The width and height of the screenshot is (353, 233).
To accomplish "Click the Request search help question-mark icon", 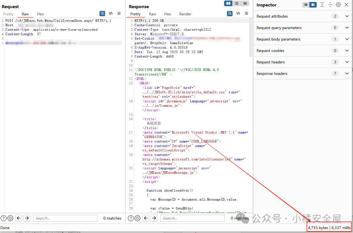I will (4, 218).
